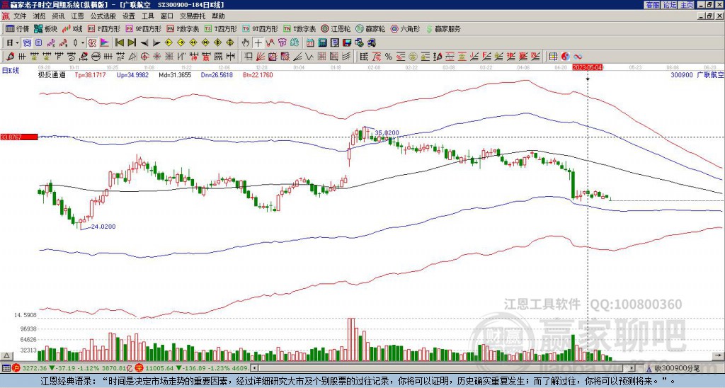Open the 文件 menu
Image resolution: width=725 pixels, height=388 pixels.
click(x=20, y=16)
